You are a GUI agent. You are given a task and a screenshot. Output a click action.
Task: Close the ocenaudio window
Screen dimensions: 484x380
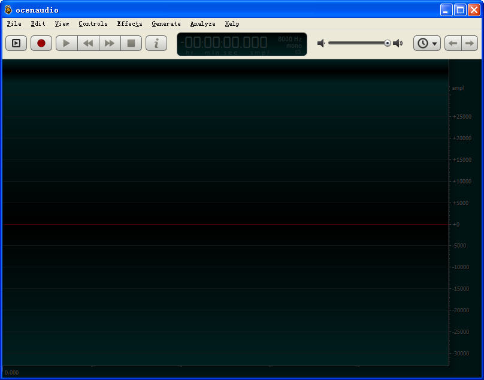(474, 10)
